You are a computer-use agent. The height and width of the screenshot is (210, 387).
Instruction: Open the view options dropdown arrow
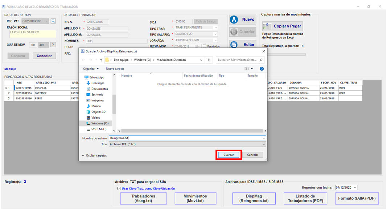(252, 69)
